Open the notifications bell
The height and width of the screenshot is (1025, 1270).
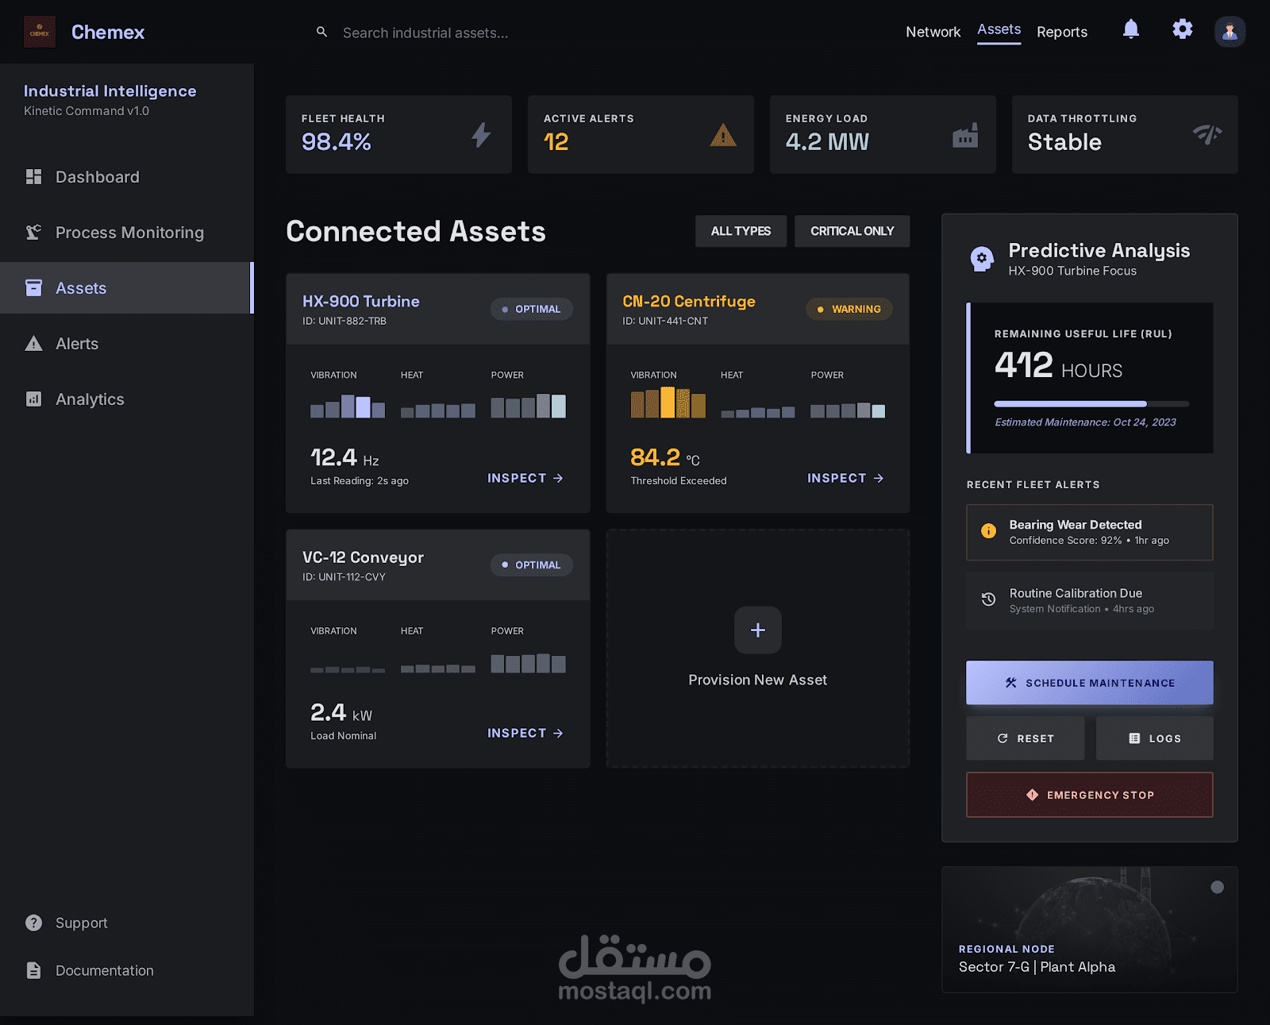(1130, 30)
